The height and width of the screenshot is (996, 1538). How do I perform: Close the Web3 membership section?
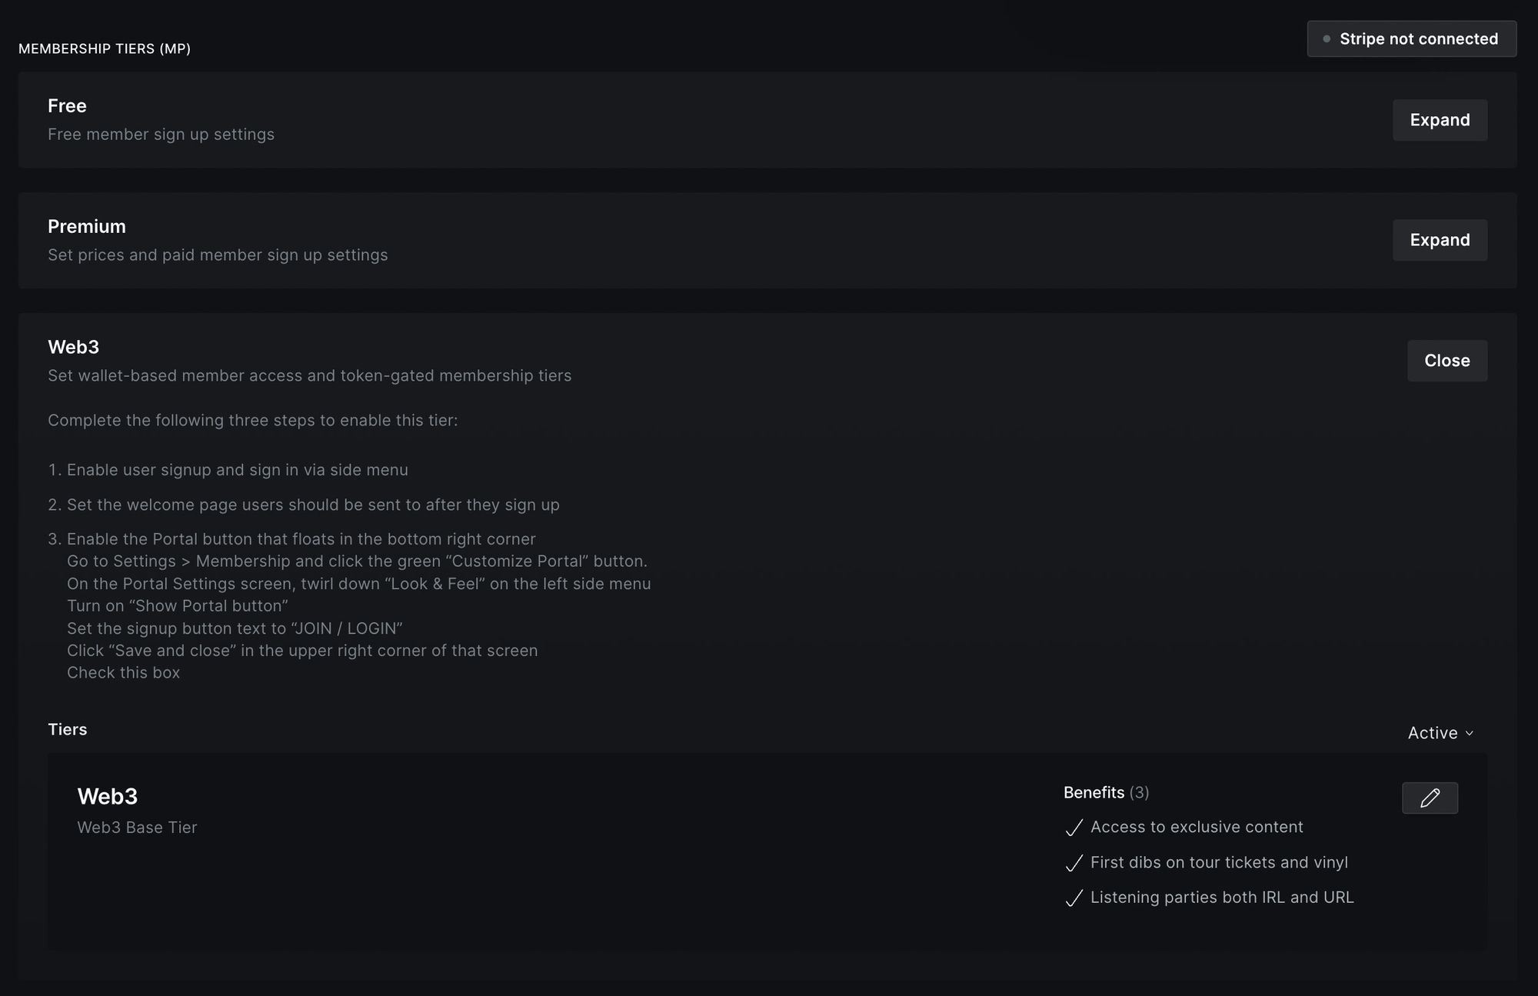(1447, 361)
